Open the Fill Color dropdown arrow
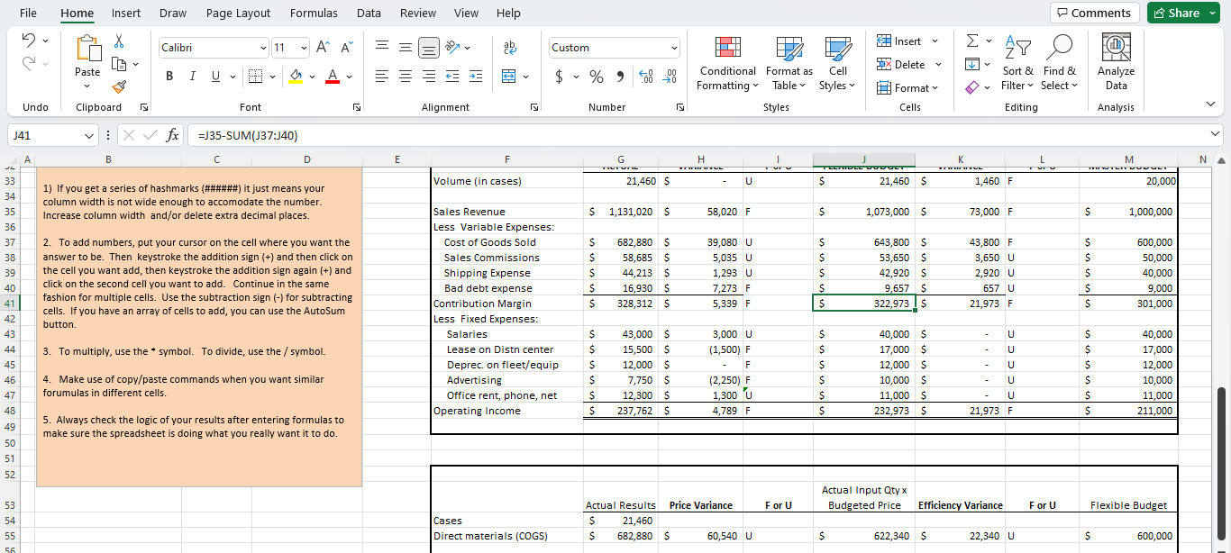Viewport: 1231px width, 553px height. click(314, 76)
